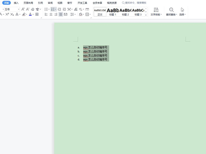The height and width of the screenshot is (154, 206).
Task: Decrease paragraph indent
Action: point(59,9)
